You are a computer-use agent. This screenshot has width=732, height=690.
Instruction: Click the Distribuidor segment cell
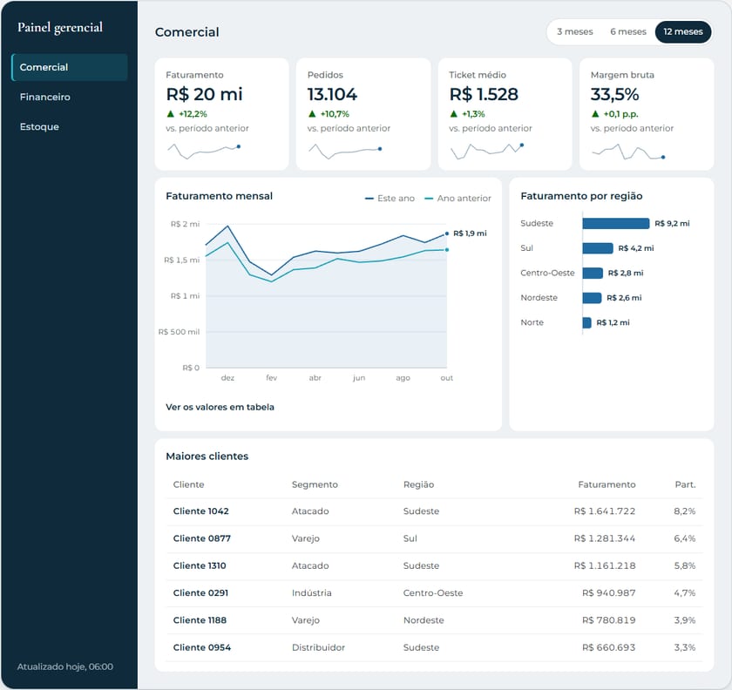[x=318, y=647]
